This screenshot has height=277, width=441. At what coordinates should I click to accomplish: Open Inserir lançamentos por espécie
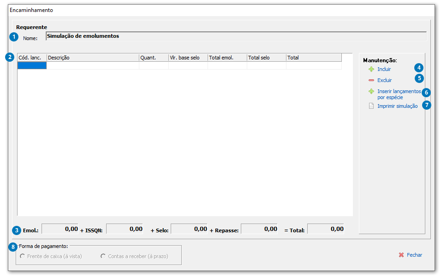click(399, 94)
